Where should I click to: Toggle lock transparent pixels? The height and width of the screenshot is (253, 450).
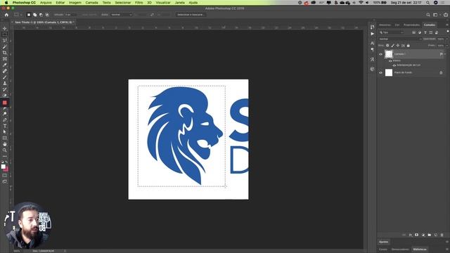tap(387, 45)
